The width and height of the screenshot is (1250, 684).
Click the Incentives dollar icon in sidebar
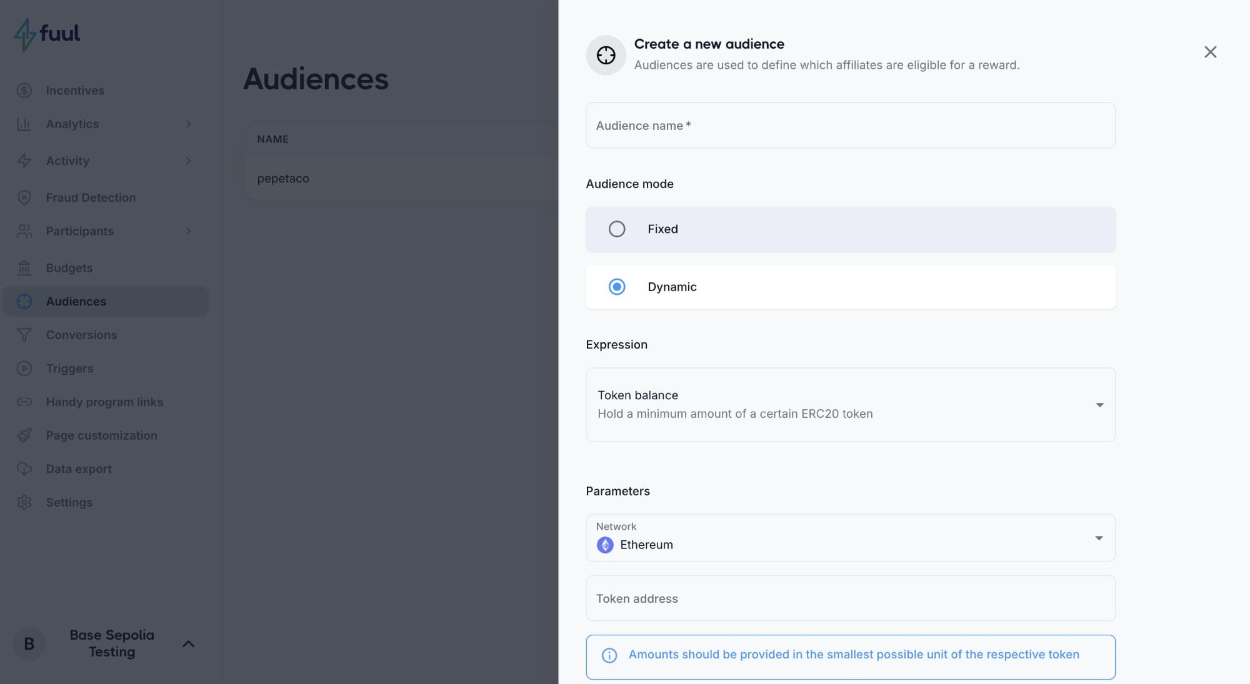coord(24,91)
